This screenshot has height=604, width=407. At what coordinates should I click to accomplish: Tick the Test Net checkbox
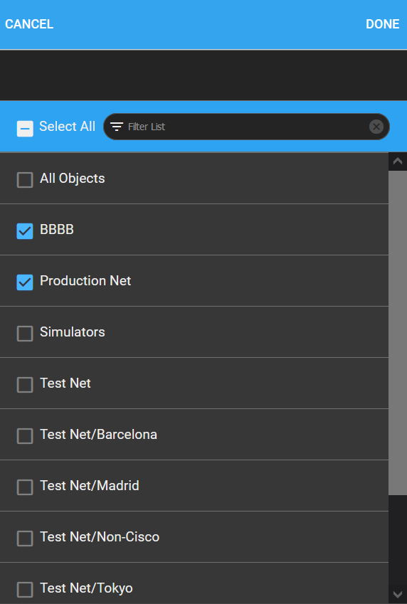[25, 385]
